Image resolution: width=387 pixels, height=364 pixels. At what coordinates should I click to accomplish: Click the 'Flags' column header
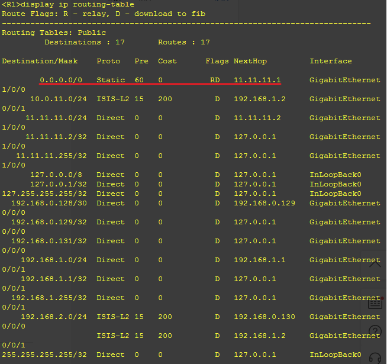(217, 61)
